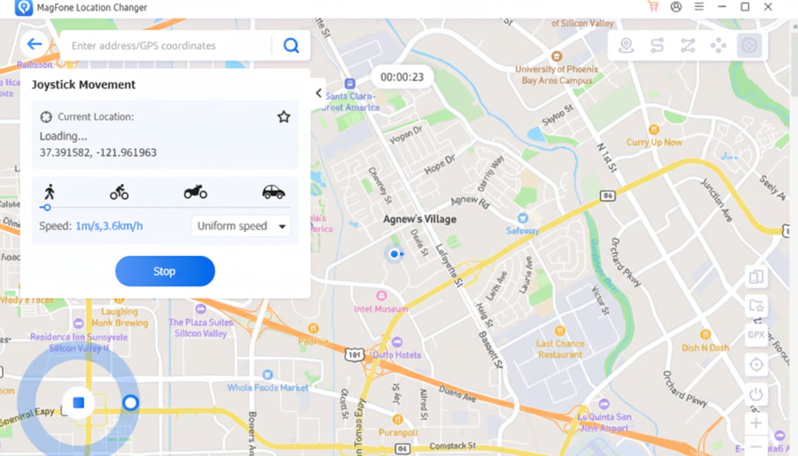Viewport: 798px width, 456px height.
Task: Add current location to favorites star
Action: pos(284,117)
